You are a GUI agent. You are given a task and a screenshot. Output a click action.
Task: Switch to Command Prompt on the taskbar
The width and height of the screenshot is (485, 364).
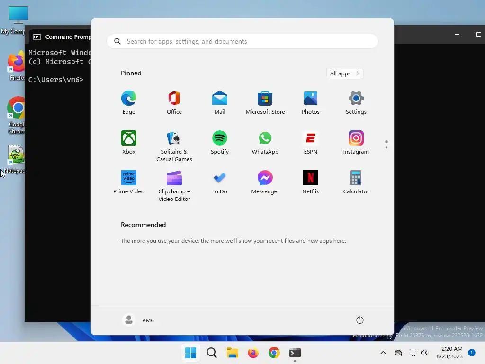tap(295, 353)
